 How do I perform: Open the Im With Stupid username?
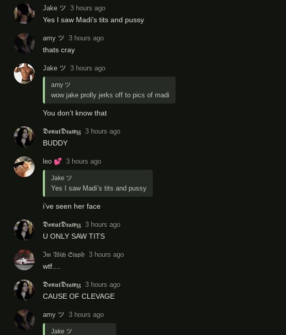(63, 254)
